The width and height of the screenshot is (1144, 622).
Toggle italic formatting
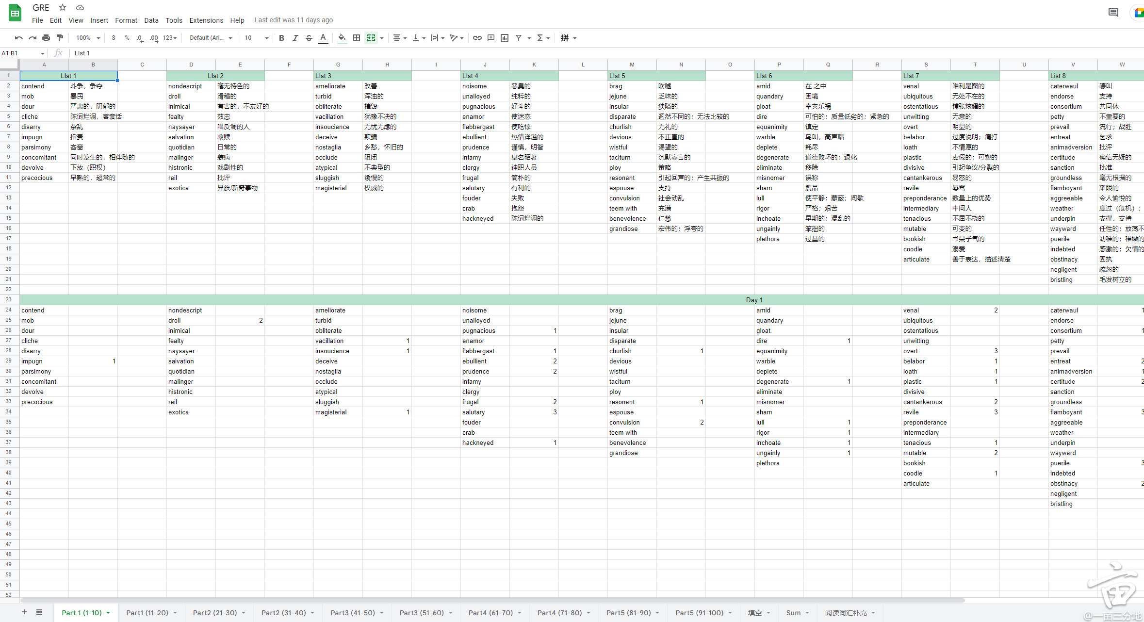(295, 38)
